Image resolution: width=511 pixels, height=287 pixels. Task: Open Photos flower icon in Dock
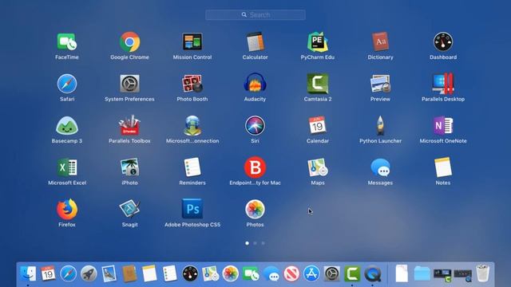231,273
